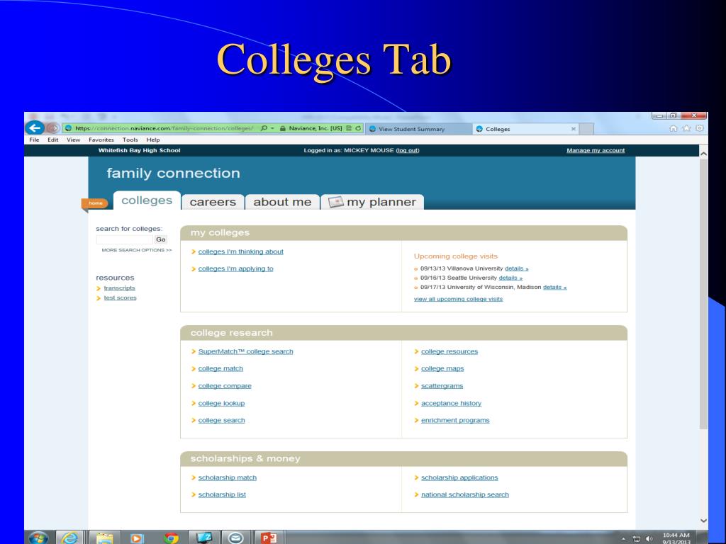The width and height of the screenshot is (726, 544).
Task: Click the page scrollbar down arrow
Action: tap(703, 521)
